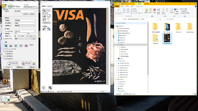
Task: Click the Preview button in EPSON Scan
Action: point(13,63)
